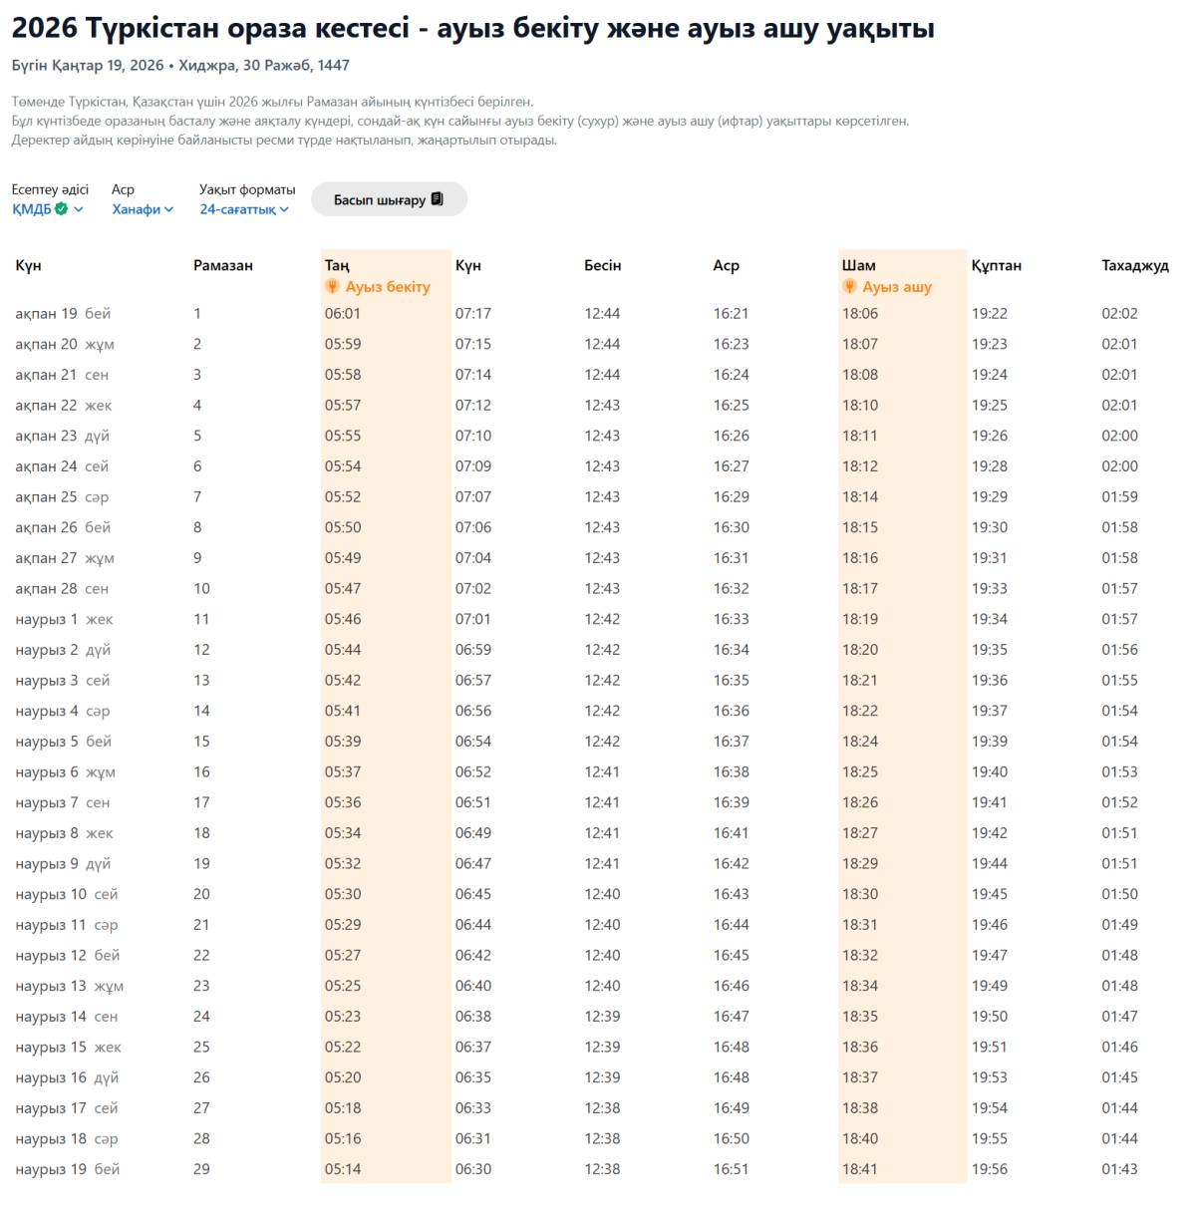Click the Шам column header
This screenshot has height=1214, width=1196.
point(858,265)
